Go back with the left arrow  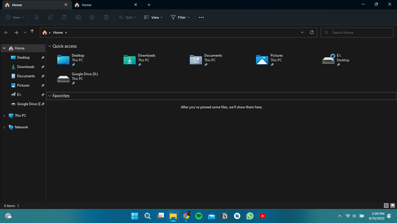click(x=6, y=33)
